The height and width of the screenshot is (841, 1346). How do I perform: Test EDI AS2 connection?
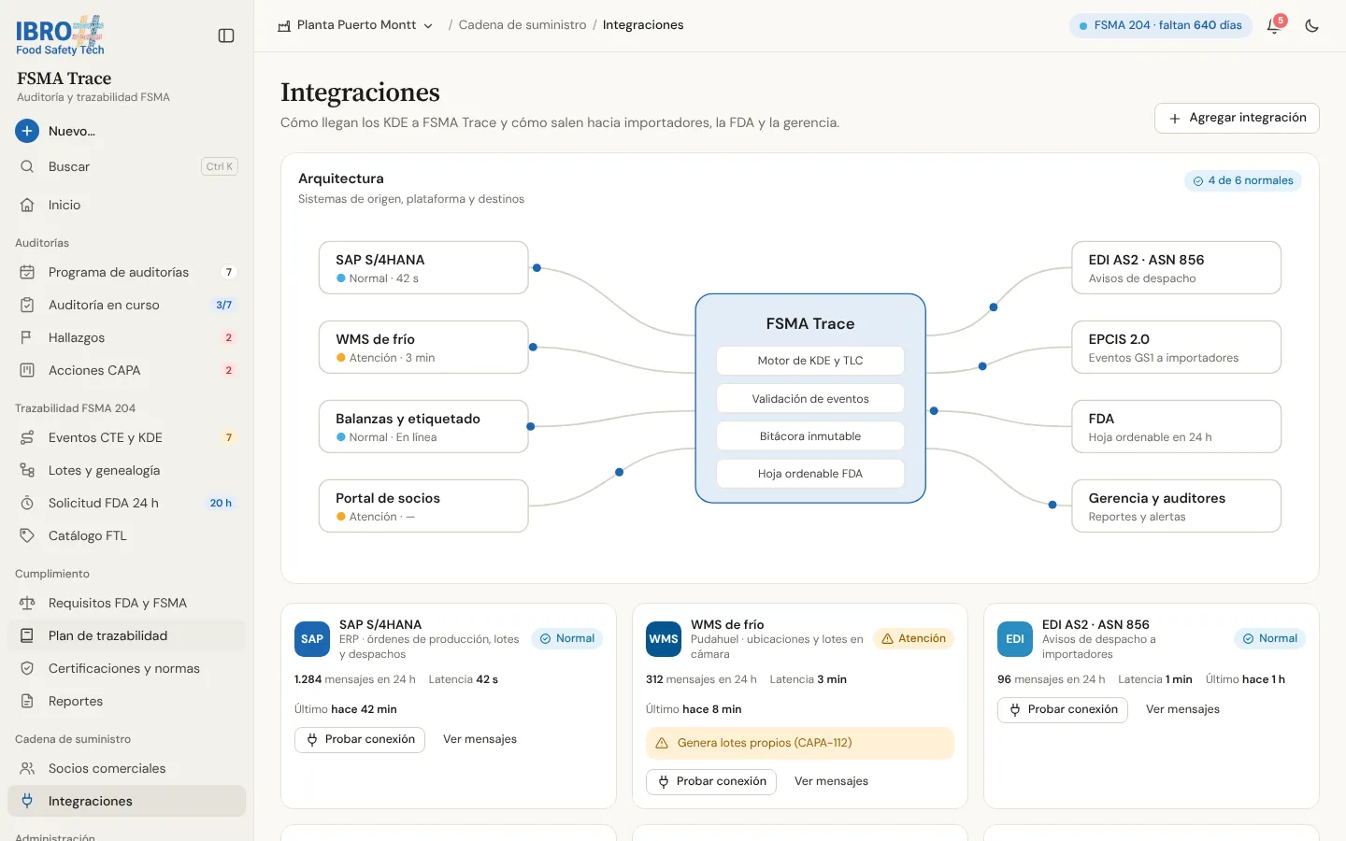[x=1063, y=709]
